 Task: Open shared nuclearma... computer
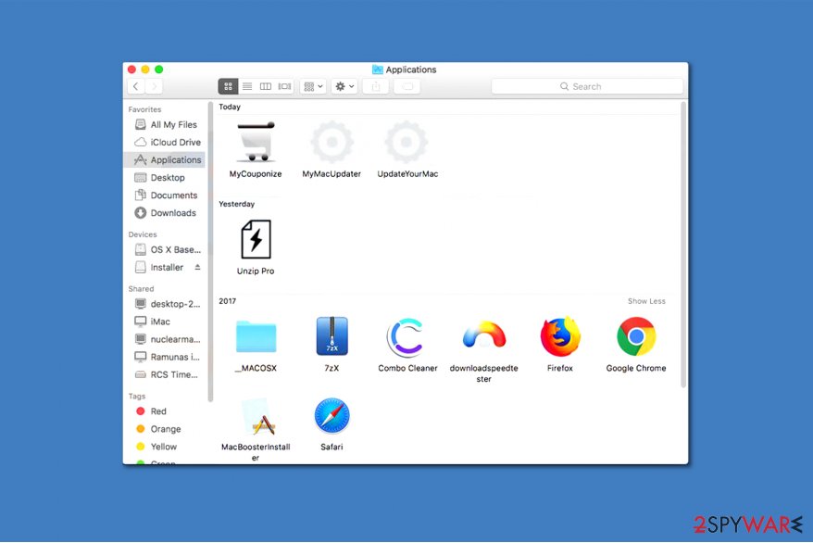[x=166, y=339]
